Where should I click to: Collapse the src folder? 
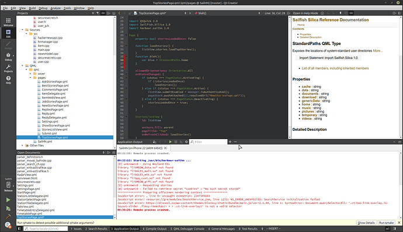click(x=26, y=34)
